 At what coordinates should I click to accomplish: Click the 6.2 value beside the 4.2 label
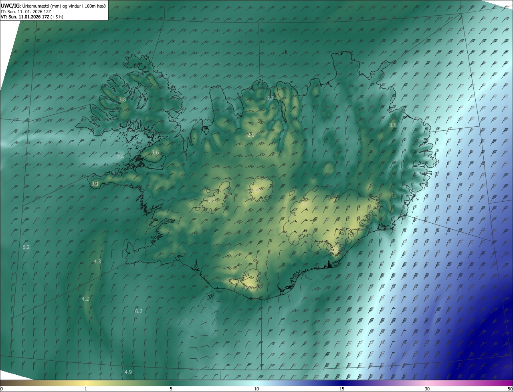[x=139, y=311]
